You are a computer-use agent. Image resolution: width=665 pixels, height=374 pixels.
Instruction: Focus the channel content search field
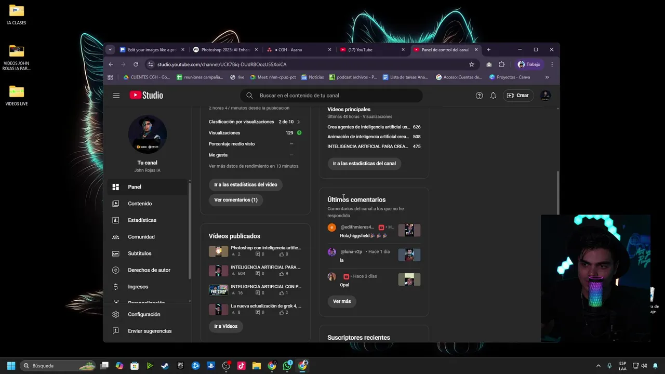click(x=331, y=96)
